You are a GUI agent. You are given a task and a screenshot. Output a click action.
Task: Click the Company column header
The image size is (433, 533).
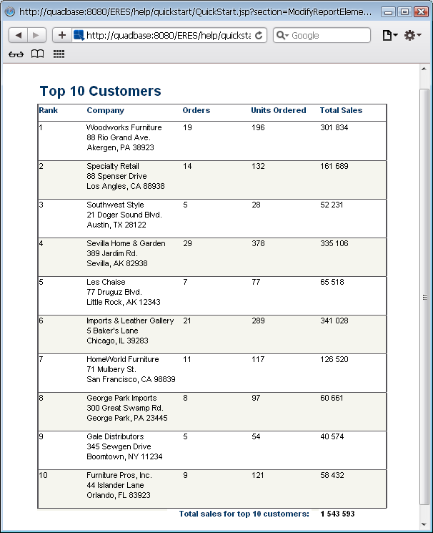click(105, 110)
